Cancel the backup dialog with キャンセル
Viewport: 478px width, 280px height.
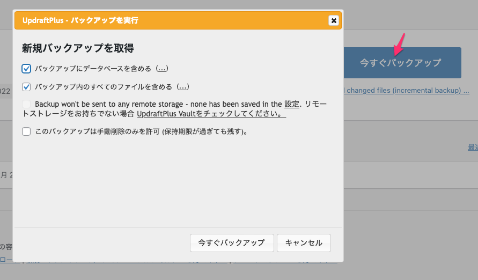point(304,243)
